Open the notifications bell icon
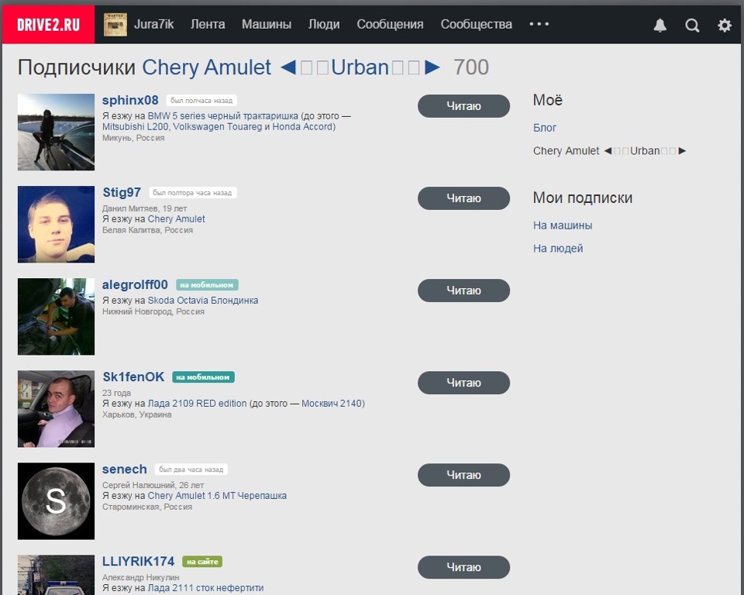Viewport: 744px width, 595px height. tap(660, 25)
